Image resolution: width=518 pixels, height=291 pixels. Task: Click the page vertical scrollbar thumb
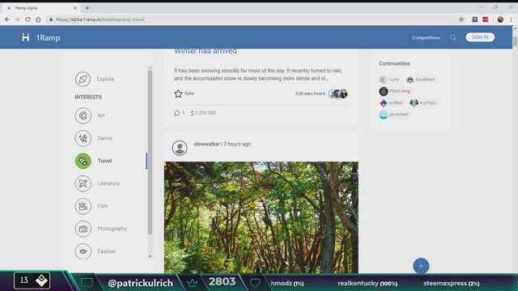[x=515, y=41]
